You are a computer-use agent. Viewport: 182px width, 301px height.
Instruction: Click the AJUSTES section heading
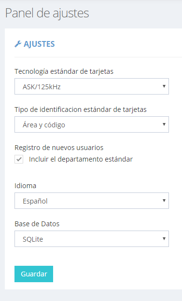pyautogui.click(x=39, y=44)
